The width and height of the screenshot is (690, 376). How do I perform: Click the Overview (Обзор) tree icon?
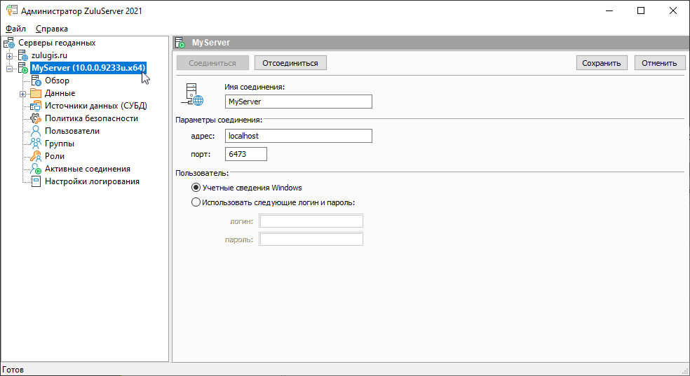pyautogui.click(x=36, y=81)
